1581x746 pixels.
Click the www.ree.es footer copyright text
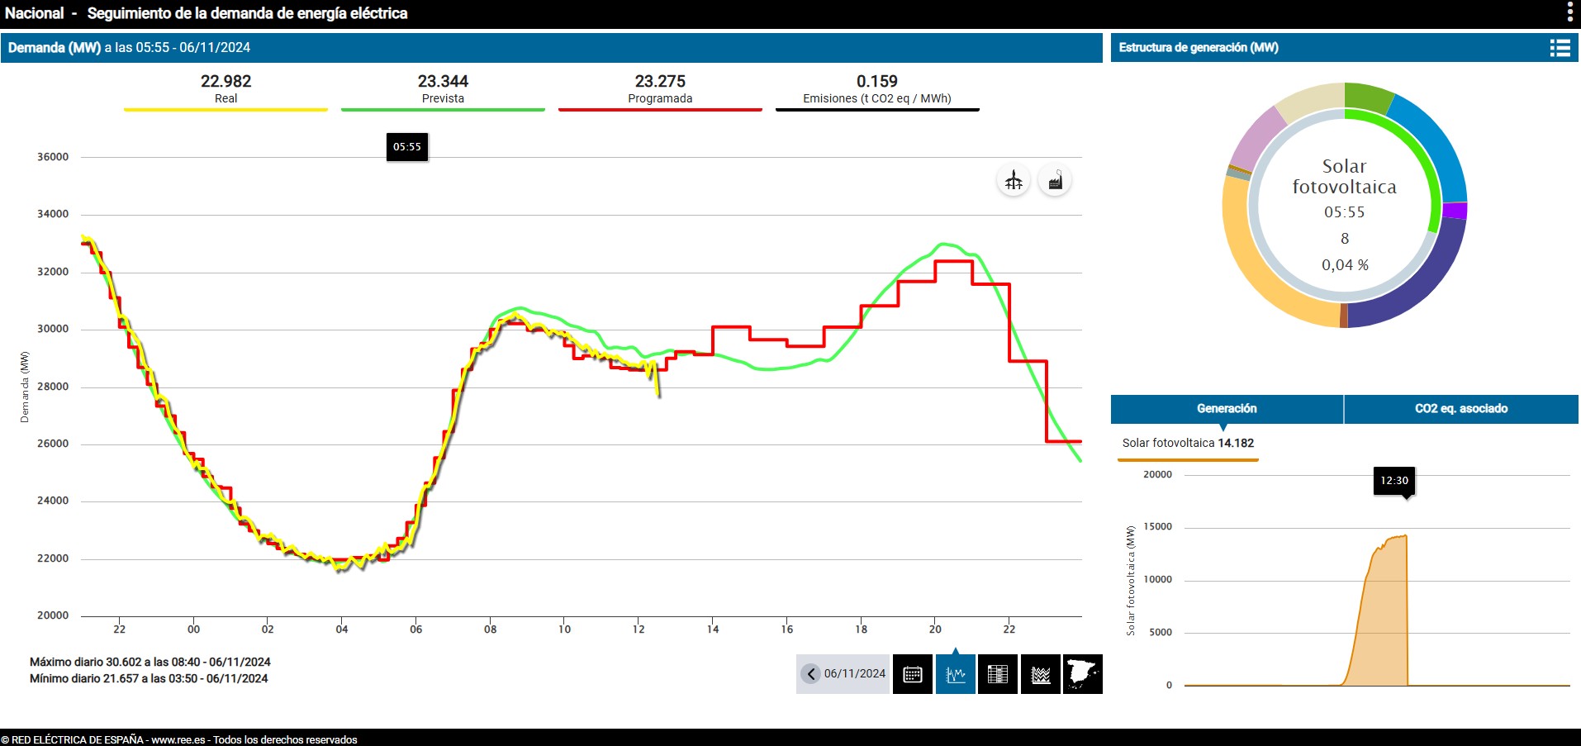click(x=179, y=739)
